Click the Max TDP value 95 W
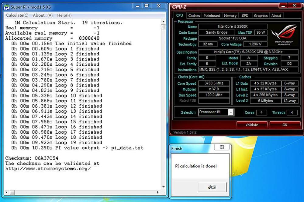The width and height of the screenshot is (304, 202). tap(261, 32)
